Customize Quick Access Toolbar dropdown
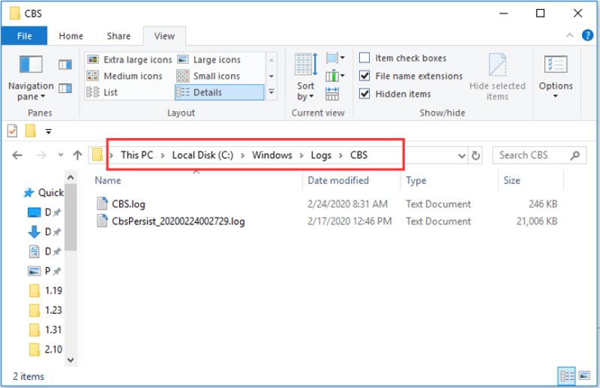The width and height of the screenshot is (600, 388). tap(49, 131)
